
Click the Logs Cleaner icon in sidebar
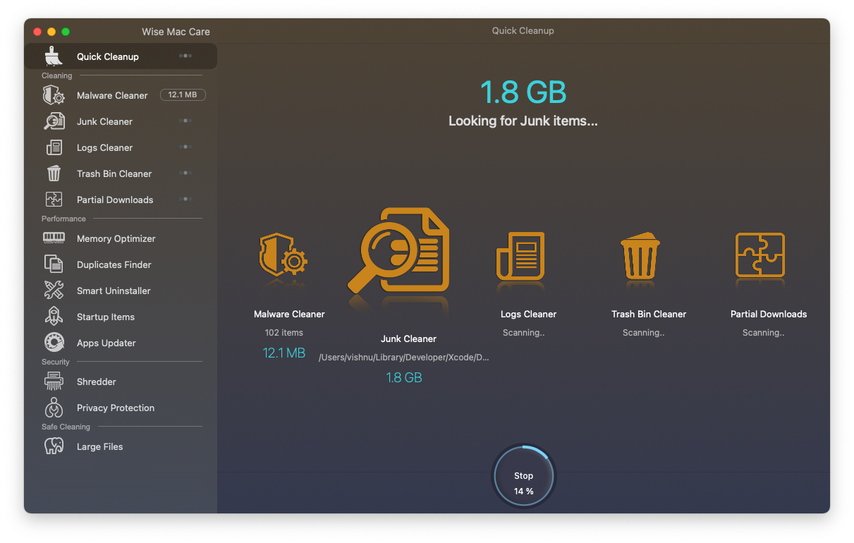tap(54, 147)
